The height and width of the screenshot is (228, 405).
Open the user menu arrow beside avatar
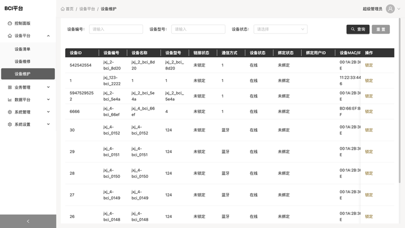tap(399, 9)
